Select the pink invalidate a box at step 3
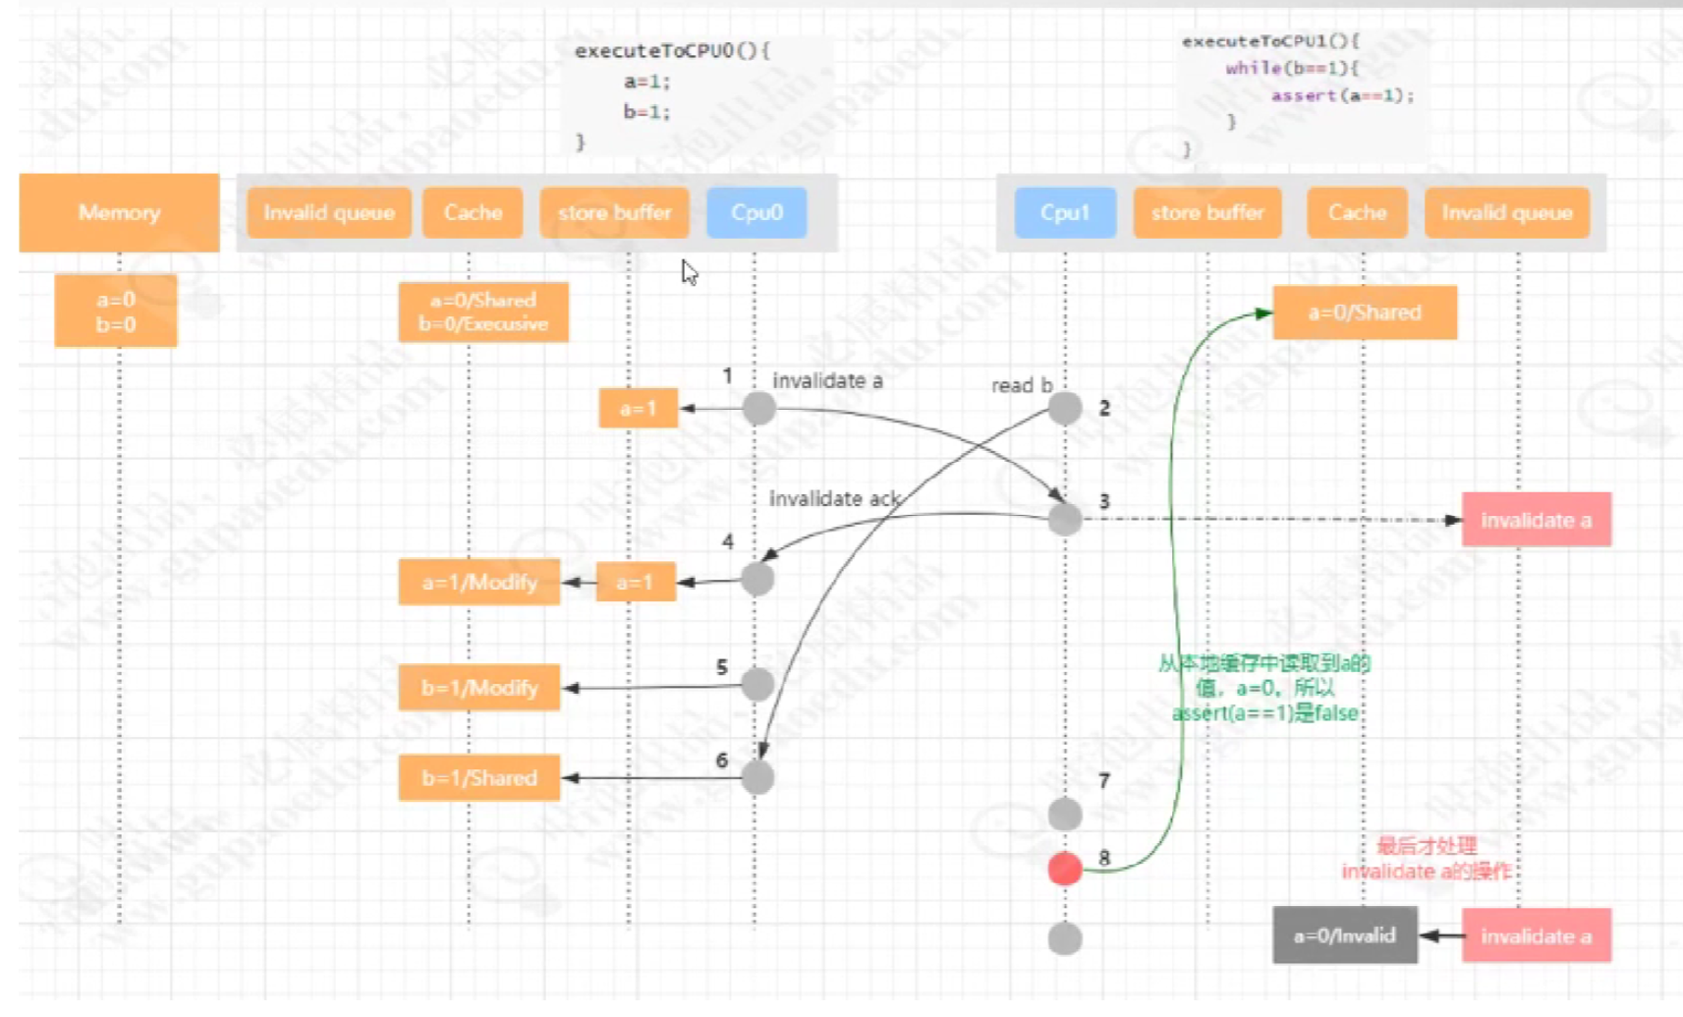Image resolution: width=1683 pixels, height=1017 pixels. tap(1537, 520)
